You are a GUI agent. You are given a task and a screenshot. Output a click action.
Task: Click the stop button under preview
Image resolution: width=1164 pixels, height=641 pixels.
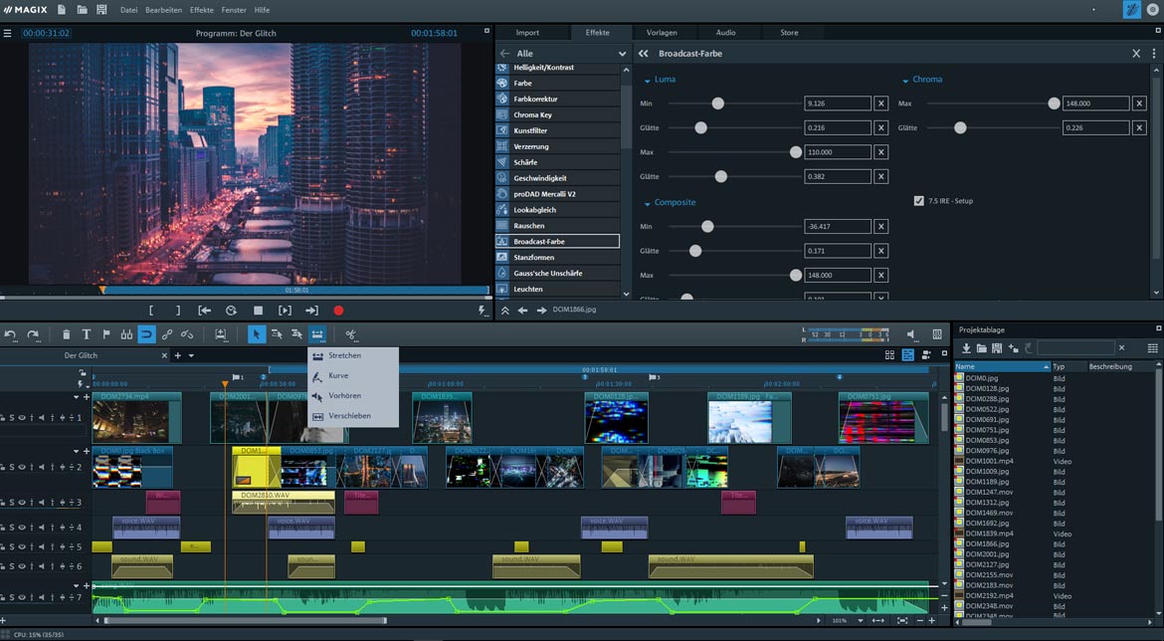tap(258, 311)
